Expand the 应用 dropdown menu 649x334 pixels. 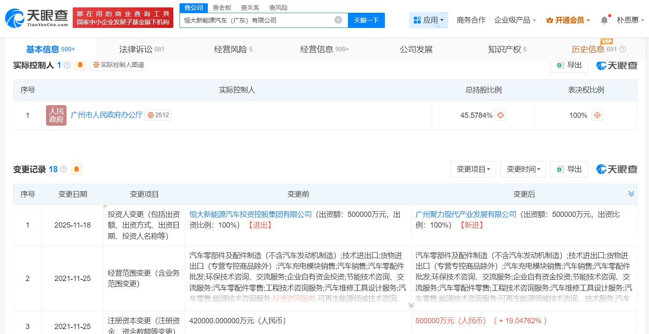[428, 20]
